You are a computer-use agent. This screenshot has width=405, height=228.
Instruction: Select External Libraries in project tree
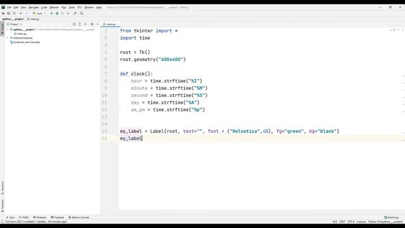pyautogui.click(x=21, y=38)
